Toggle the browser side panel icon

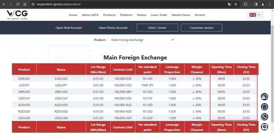(x=256, y=4)
